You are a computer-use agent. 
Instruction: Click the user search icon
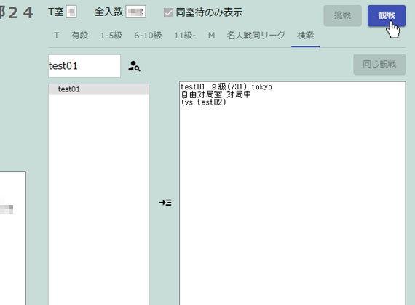coord(134,66)
